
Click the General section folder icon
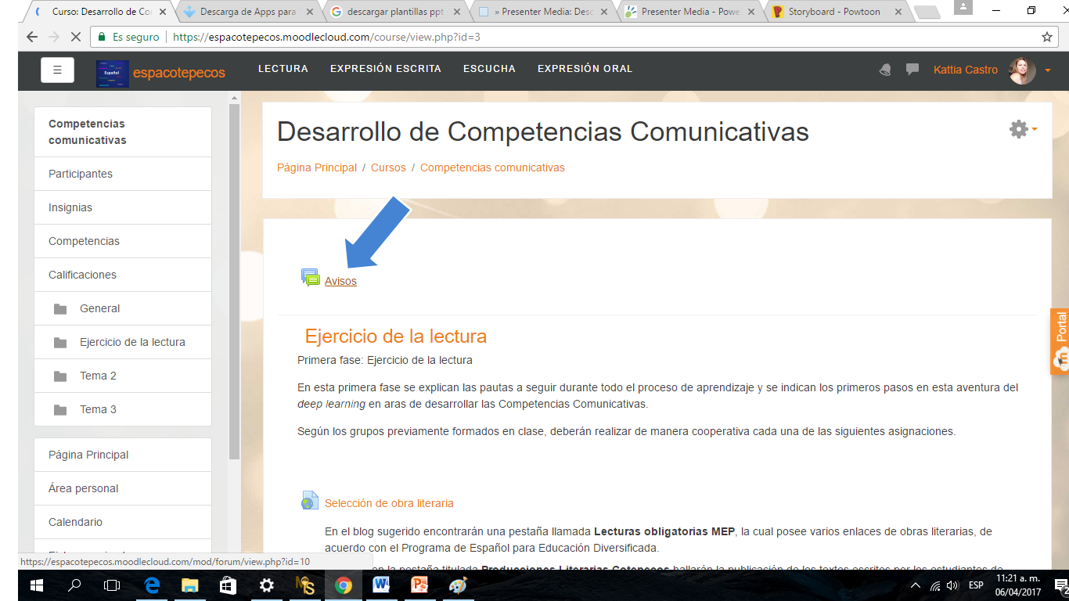(x=60, y=308)
